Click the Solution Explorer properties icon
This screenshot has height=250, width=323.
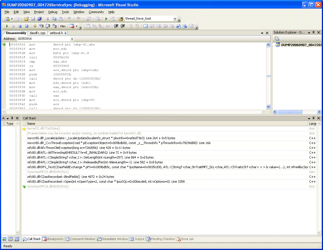point(277,38)
